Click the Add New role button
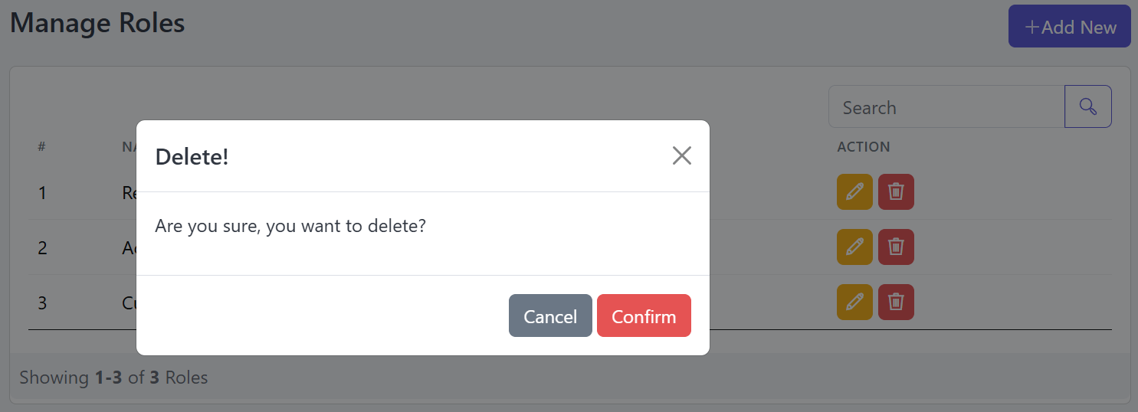 [x=1070, y=27]
